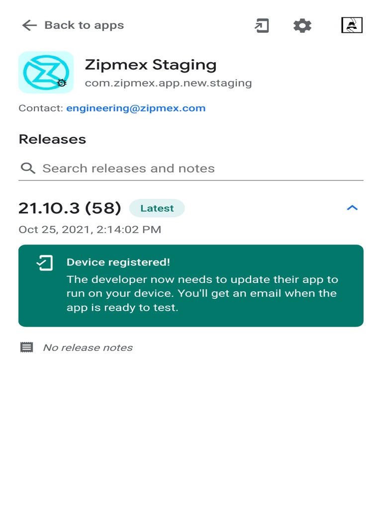Open settings with the gear icon

(x=302, y=26)
